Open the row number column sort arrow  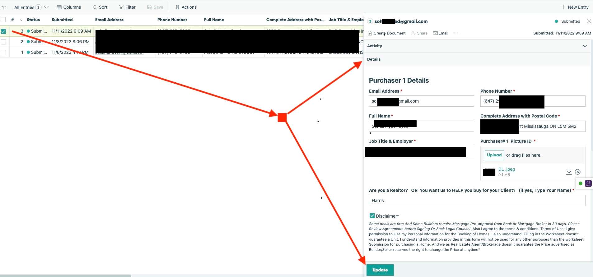[x=21, y=20]
